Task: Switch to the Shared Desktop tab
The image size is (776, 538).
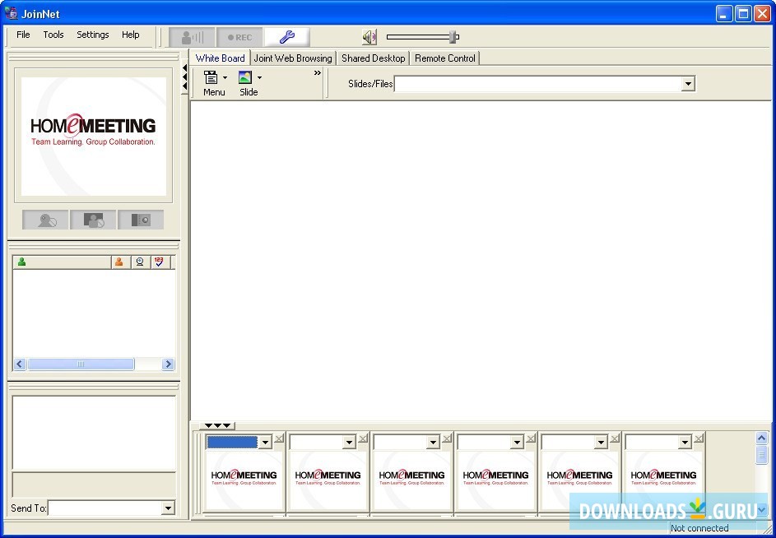Action: [x=373, y=58]
